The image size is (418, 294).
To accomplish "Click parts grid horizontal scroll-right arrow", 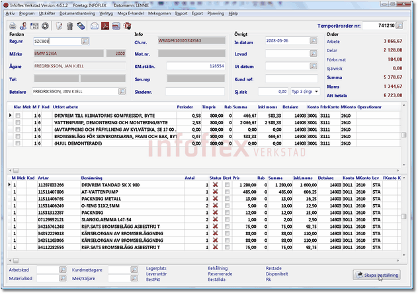I will pyautogui.click(x=398, y=261).
